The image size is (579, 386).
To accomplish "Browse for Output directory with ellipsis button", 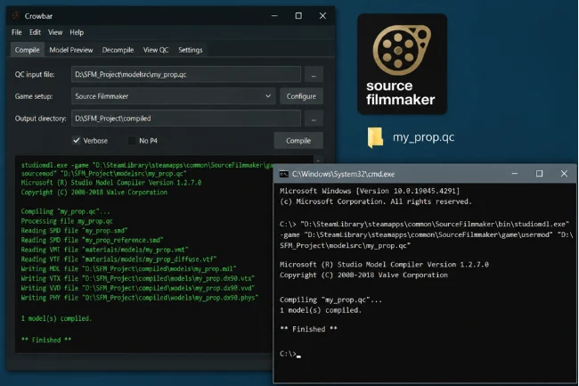I will pos(314,119).
